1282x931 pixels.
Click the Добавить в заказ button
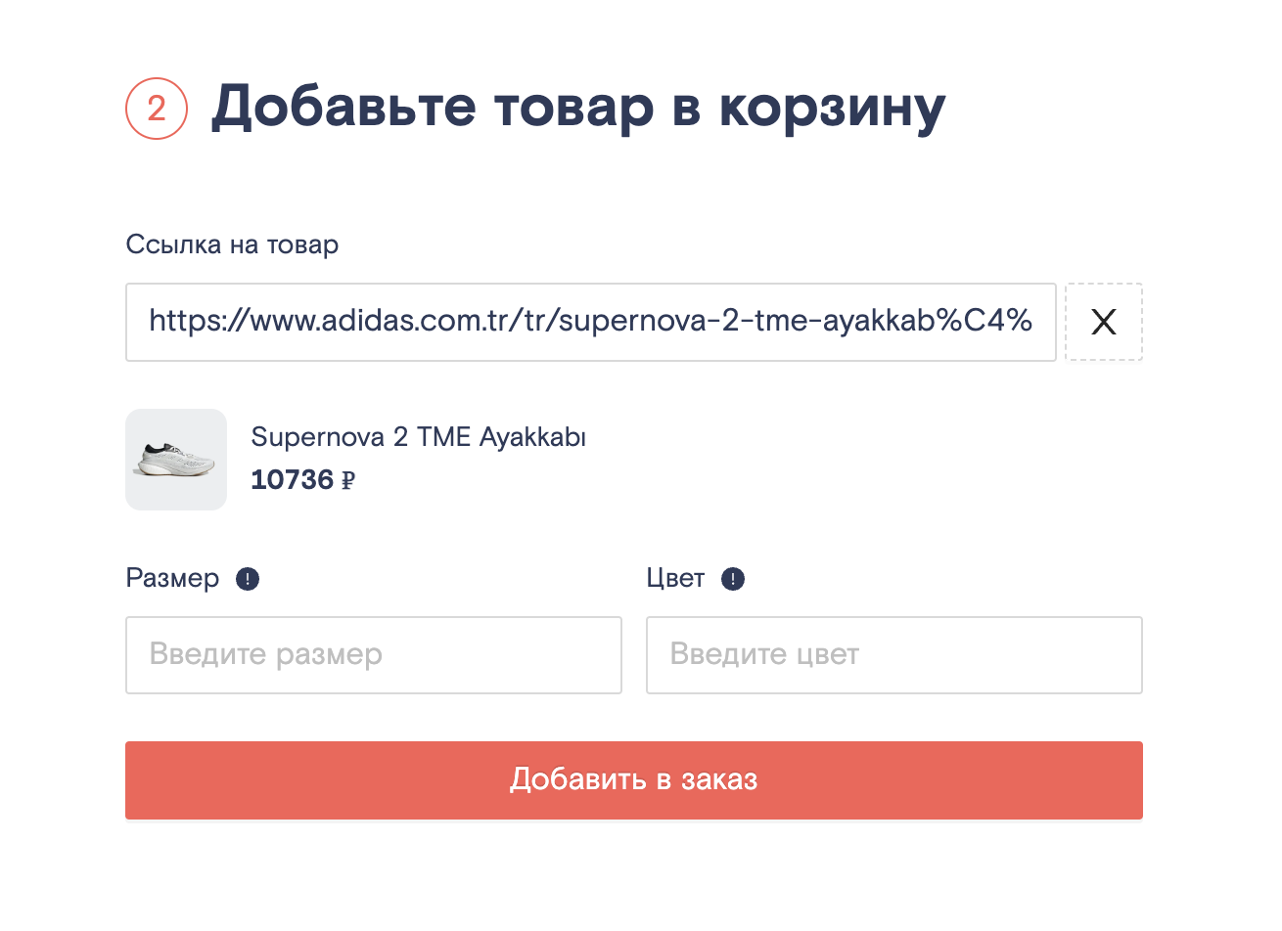[634, 780]
